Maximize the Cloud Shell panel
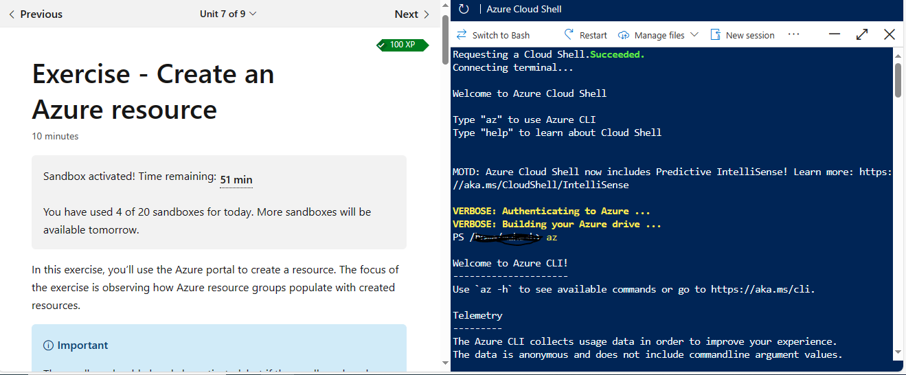This screenshot has width=906, height=375. click(x=862, y=34)
